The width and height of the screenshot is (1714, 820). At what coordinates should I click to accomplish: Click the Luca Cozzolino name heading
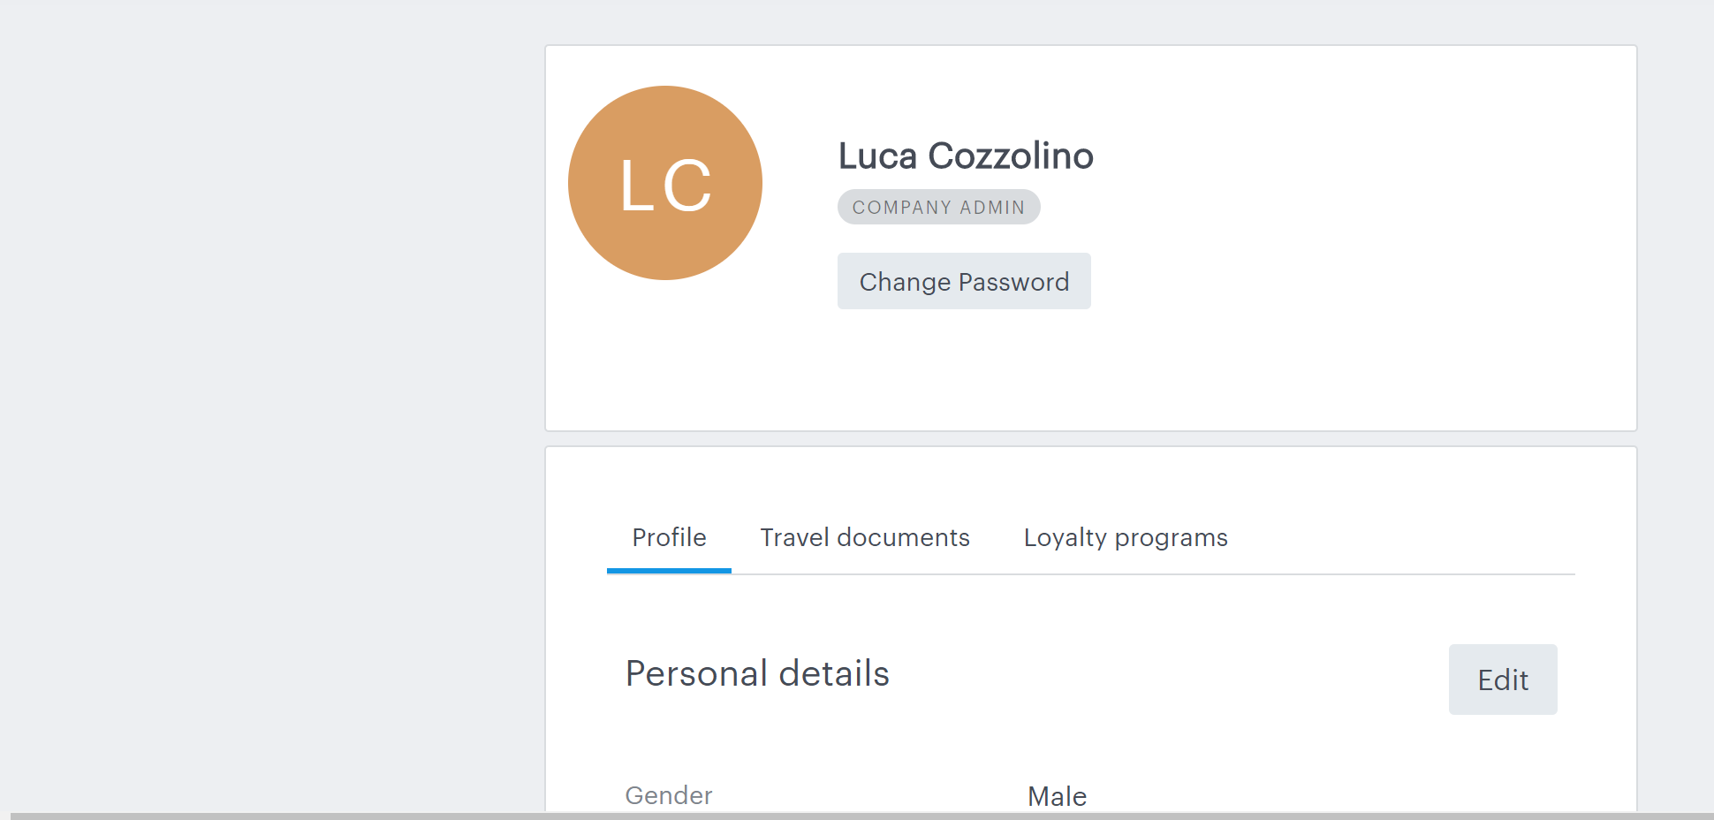966,156
